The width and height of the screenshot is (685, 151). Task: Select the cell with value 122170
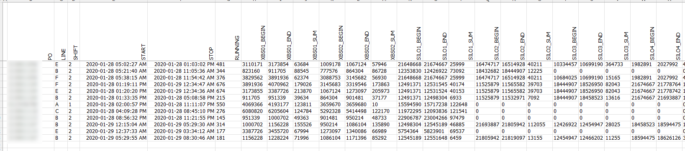(384, 111)
